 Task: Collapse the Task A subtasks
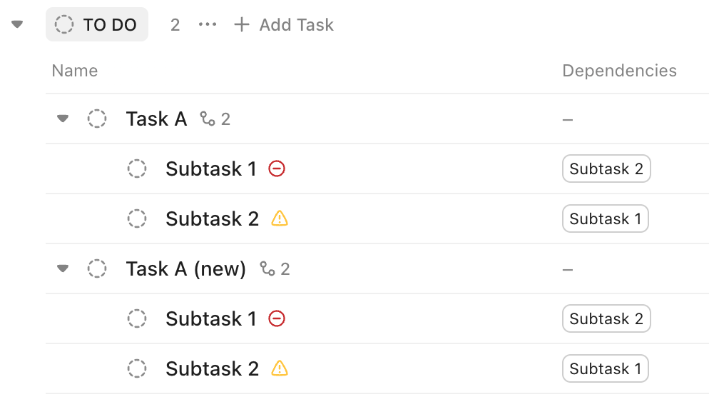[63, 119]
